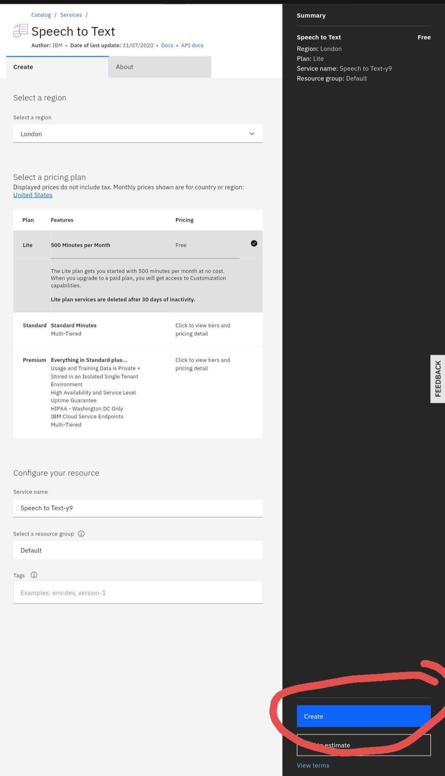Click the Service name input field
The width and height of the screenshot is (445, 776).
pos(138,508)
